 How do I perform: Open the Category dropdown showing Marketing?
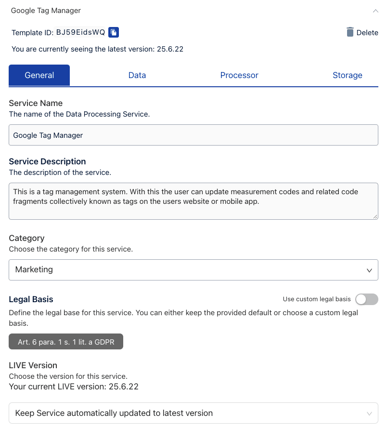193,270
